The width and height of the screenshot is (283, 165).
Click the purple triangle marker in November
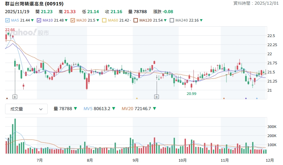pyautogui.click(x=246, y=98)
